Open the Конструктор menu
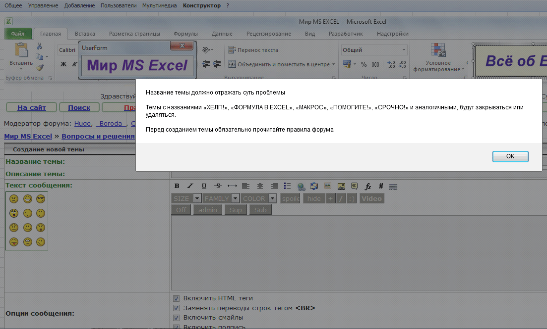Viewport: 547px width, 329px height. click(x=202, y=5)
